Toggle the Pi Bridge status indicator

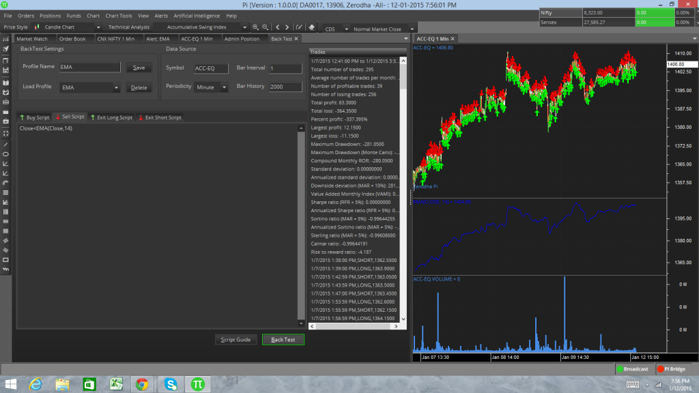coord(674,368)
